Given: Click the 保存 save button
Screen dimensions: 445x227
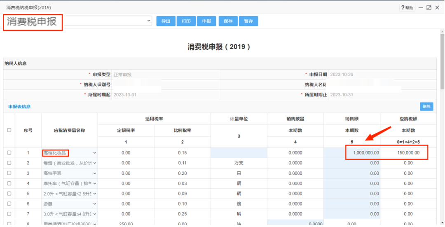Looking at the screenshot, I should (x=228, y=21).
